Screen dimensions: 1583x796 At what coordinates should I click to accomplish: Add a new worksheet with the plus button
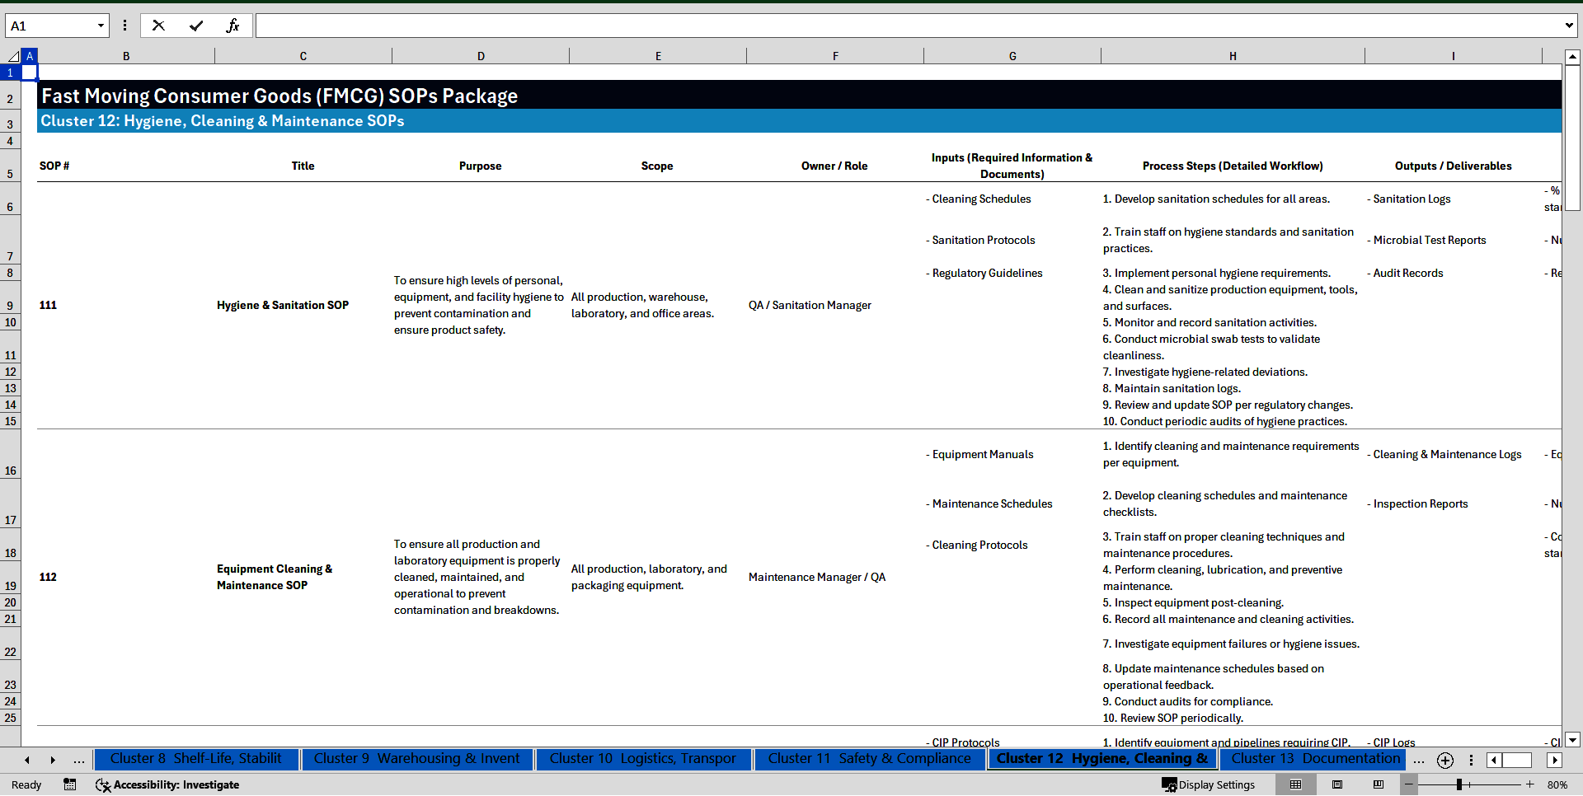click(x=1445, y=760)
